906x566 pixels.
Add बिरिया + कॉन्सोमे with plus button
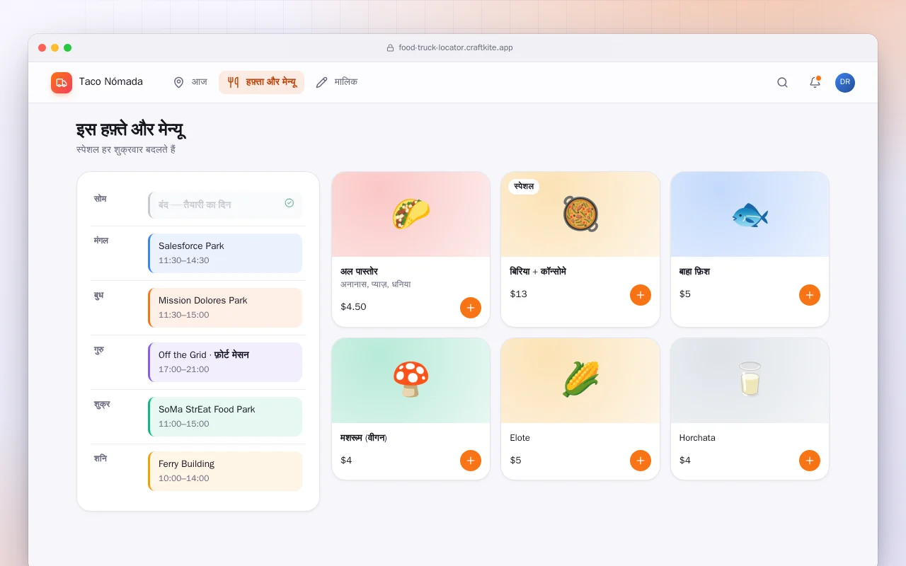coord(641,295)
